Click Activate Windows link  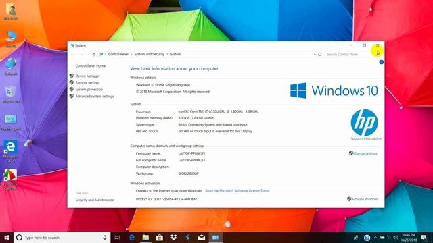coord(365,199)
